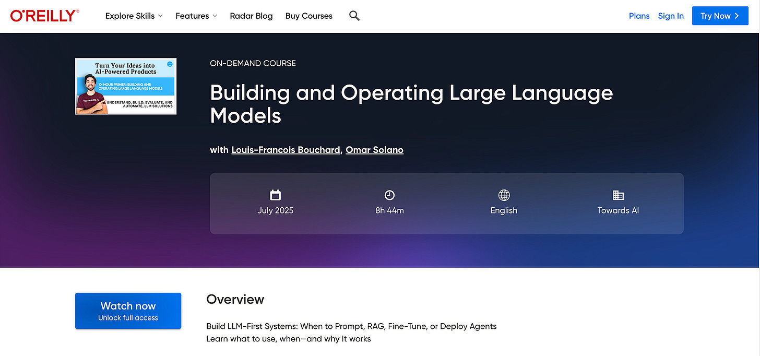
Task: Click the building icon above Towards AI
Action: pyautogui.click(x=618, y=195)
